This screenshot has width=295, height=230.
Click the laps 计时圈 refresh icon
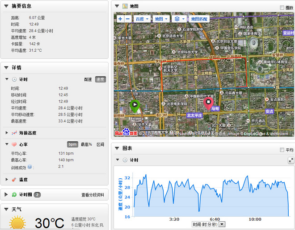pos(14,195)
